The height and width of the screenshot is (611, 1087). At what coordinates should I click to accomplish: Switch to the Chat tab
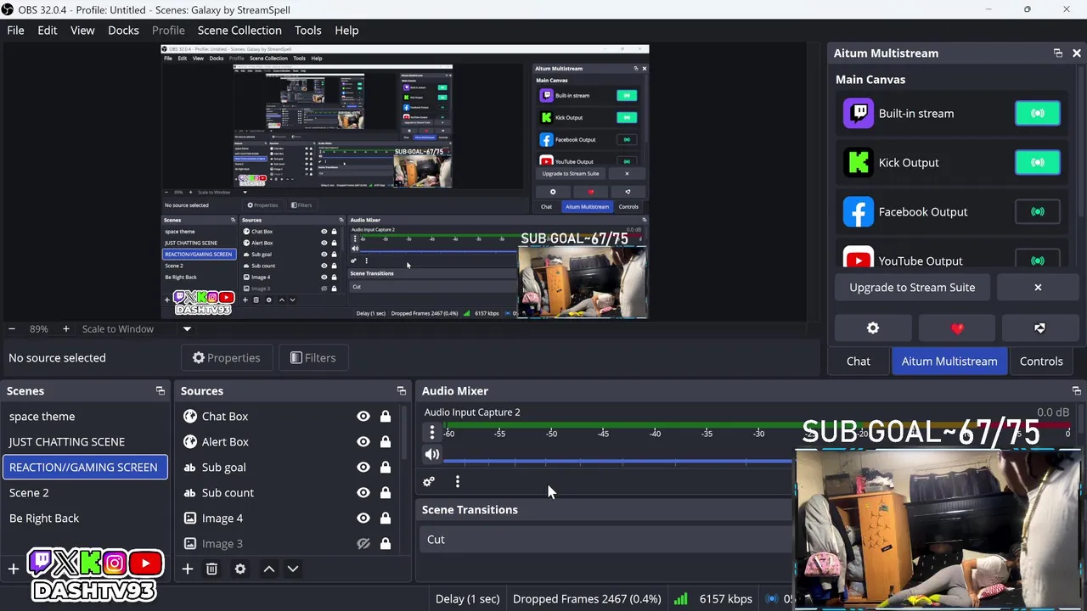pyautogui.click(x=859, y=361)
